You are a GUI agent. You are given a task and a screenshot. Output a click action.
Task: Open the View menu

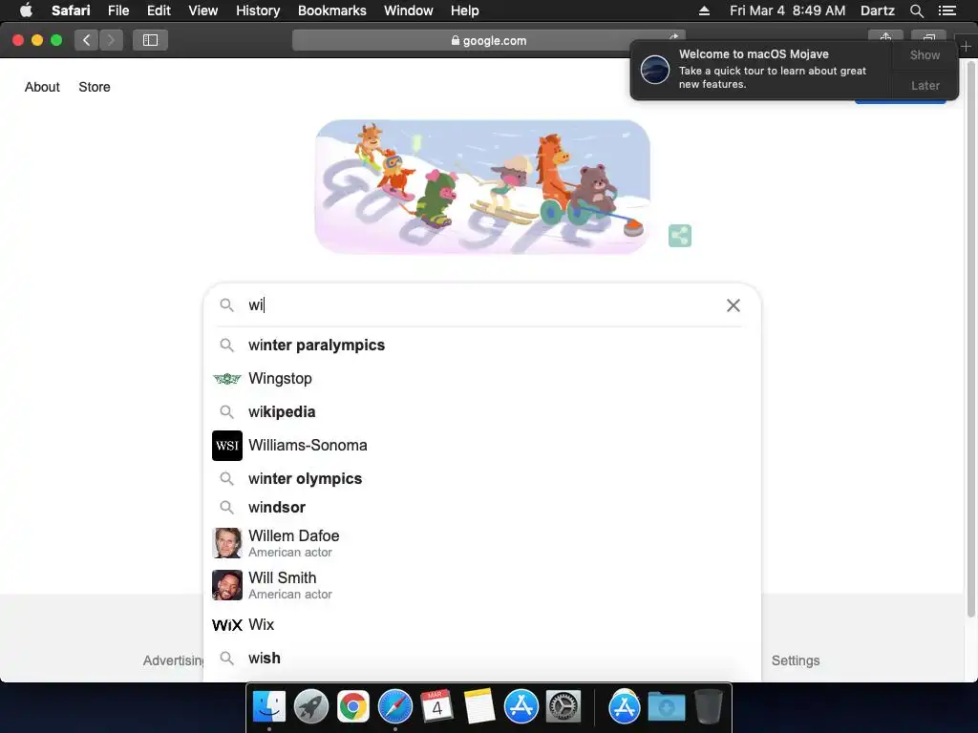coord(203,10)
